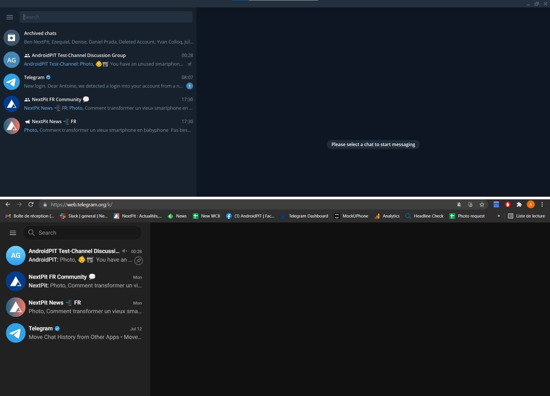Open the Chrome extensions puzzle icon
The width and height of the screenshot is (550, 396).
click(519, 204)
